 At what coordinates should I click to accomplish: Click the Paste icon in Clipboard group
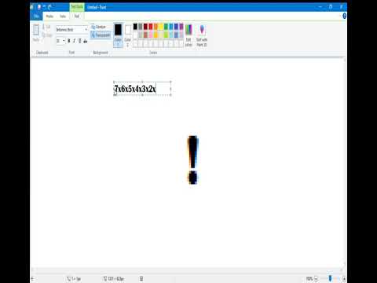click(x=36, y=32)
